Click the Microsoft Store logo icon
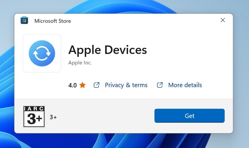The image size is (249, 148). (25, 21)
